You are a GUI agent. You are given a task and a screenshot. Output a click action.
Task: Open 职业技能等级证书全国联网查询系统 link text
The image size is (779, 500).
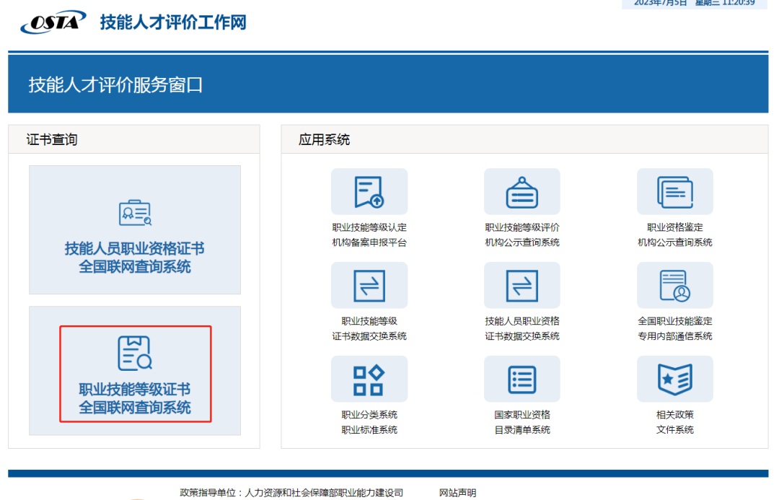[x=135, y=398]
